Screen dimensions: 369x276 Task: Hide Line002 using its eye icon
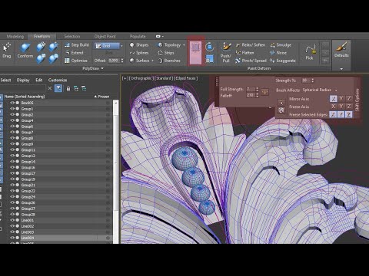[x=12, y=226]
